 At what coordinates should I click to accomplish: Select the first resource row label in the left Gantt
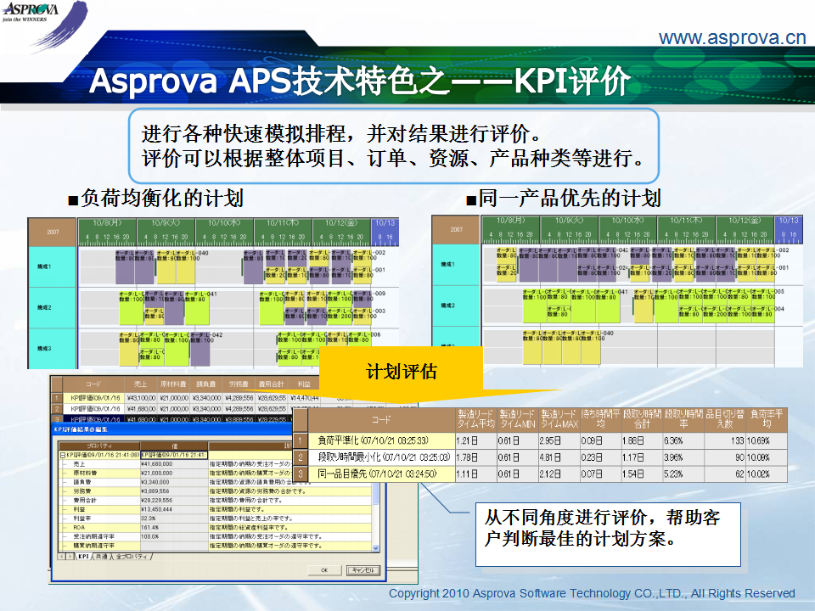[x=52, y=266]
